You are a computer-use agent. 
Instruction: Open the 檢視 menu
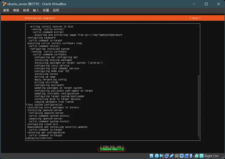pos(26,10)
